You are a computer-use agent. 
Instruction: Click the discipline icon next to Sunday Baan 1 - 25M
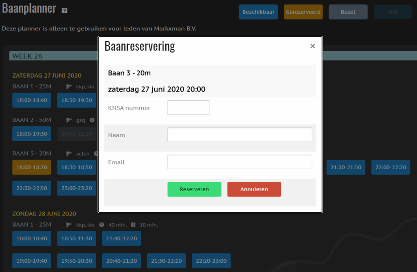[69, 225]
